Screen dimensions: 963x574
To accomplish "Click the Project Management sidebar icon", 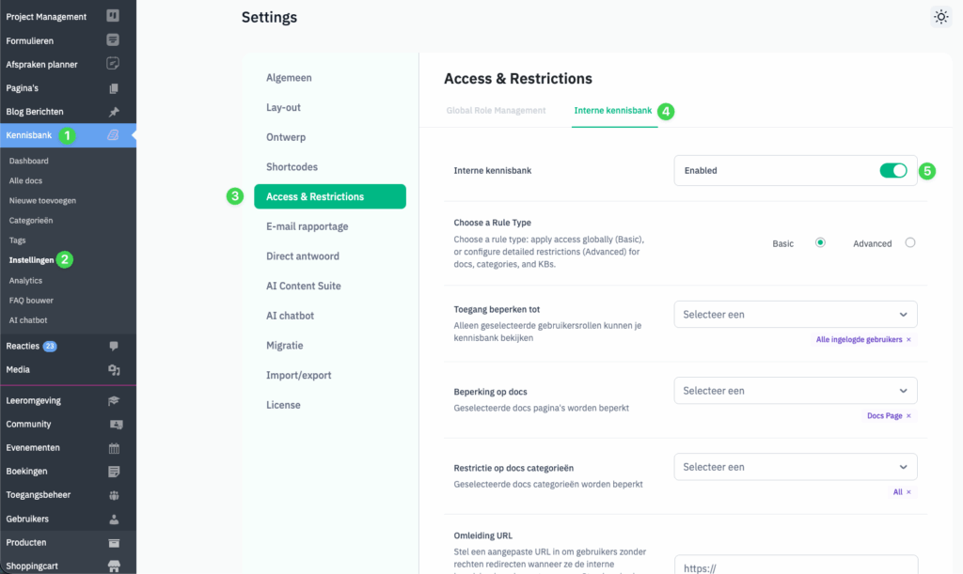I will 113,16.
